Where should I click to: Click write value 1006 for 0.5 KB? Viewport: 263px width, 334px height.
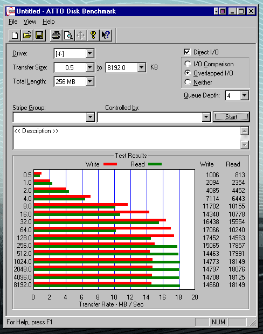click(x=212, y=175)
